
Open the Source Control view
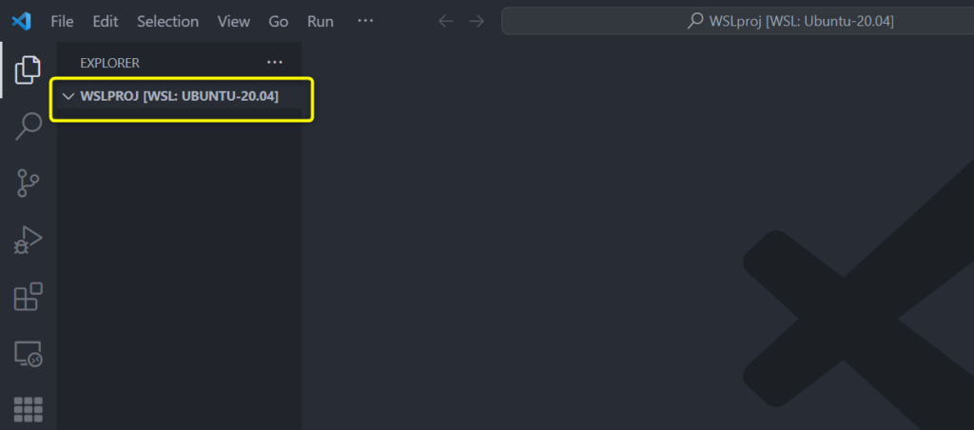pos(29,182)
